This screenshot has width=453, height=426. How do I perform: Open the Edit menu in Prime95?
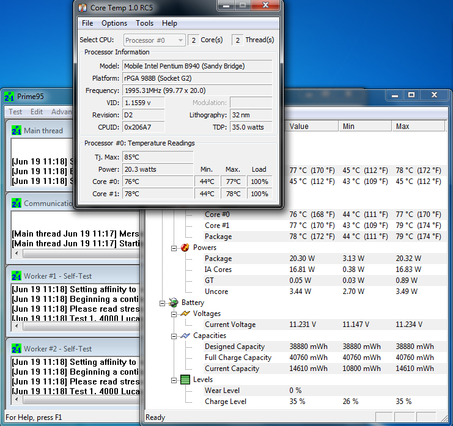pos(37,112)
